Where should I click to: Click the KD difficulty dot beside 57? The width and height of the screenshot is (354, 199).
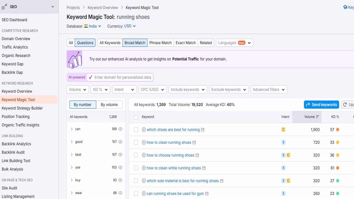[338, 129]
